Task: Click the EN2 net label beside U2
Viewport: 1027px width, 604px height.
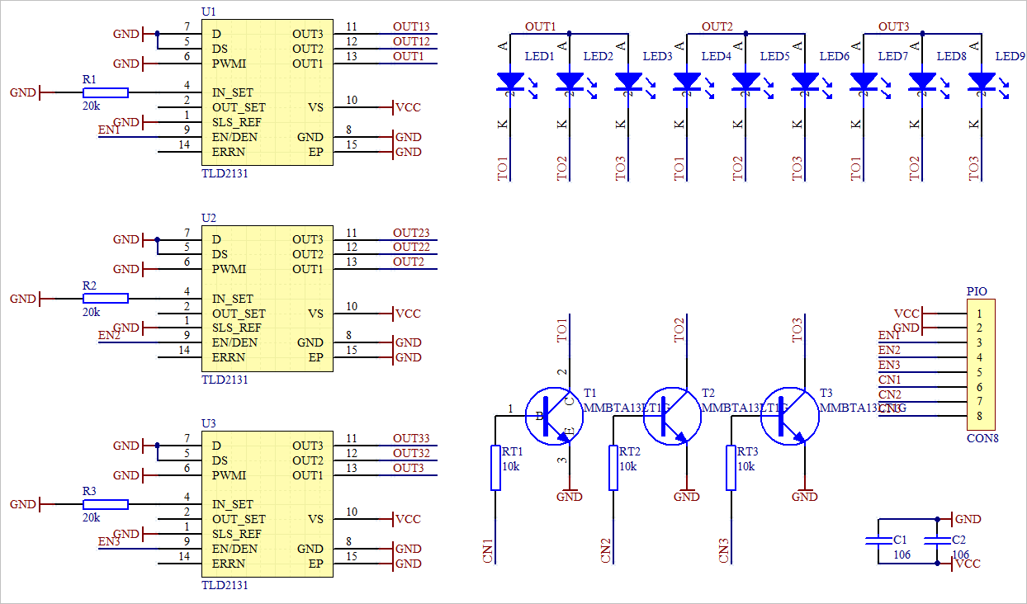Action: [x=109, y=336]
